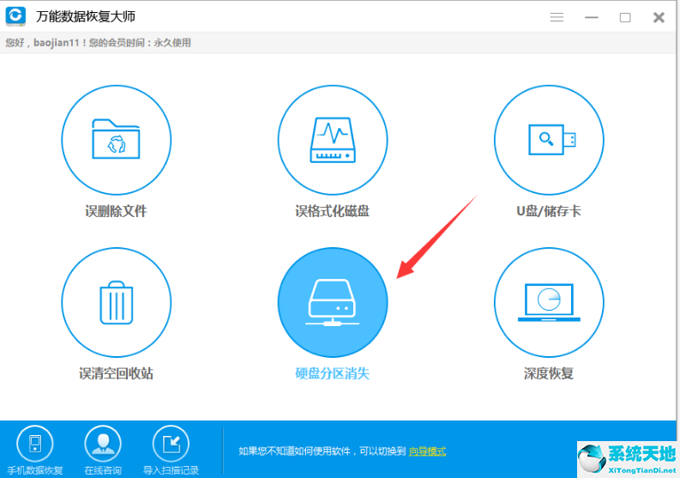The width and height of the screenshot is (680, 478).
Task: Select the 误格式化磁盘 disk icon
Action: click(x=333, y=140)
